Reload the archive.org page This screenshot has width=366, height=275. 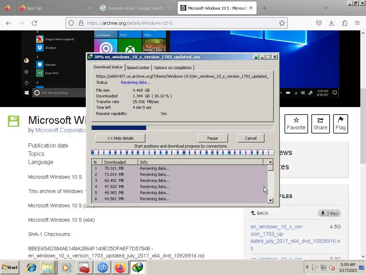pos(34,23)
